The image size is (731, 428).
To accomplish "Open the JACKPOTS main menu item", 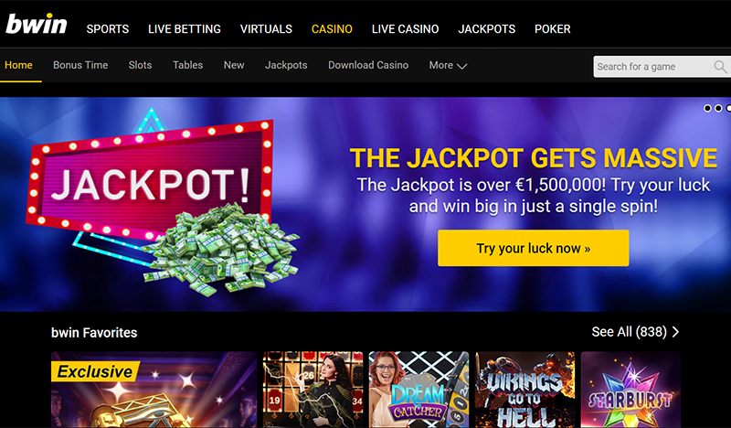I will pyautogui.click(x=487, y=29).
